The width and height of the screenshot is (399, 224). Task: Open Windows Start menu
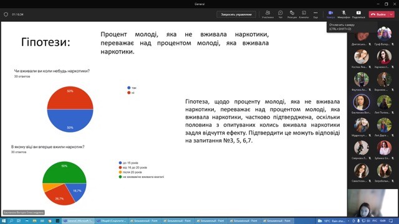pyautogui.click(x=4, y=221)
